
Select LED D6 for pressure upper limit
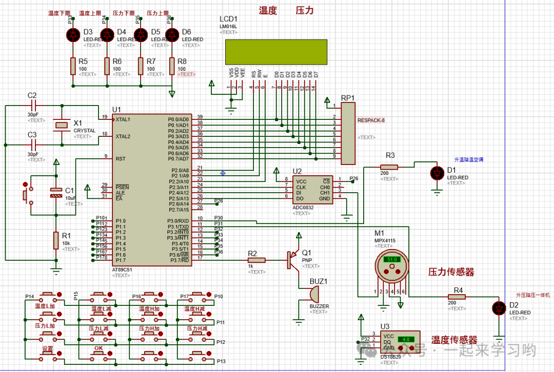click(x=172, y=35)
